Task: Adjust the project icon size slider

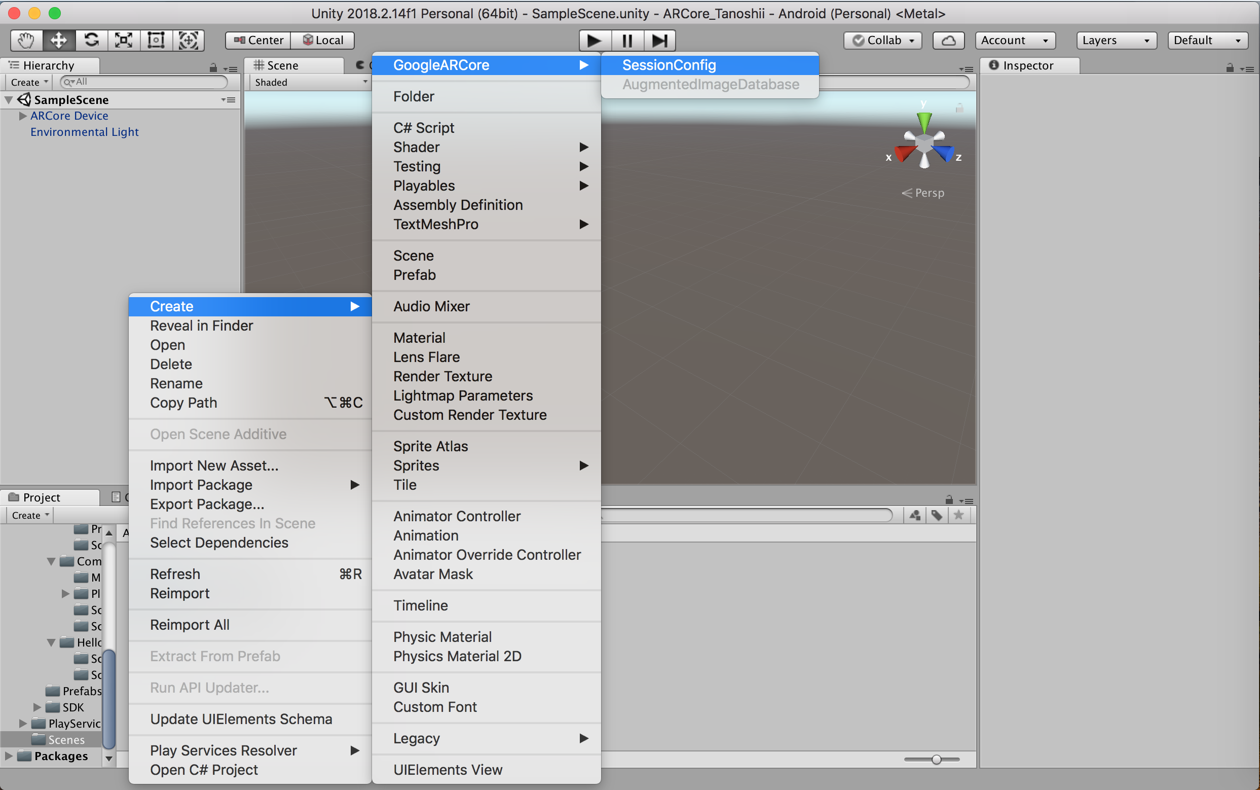Action: click(936, 759)
